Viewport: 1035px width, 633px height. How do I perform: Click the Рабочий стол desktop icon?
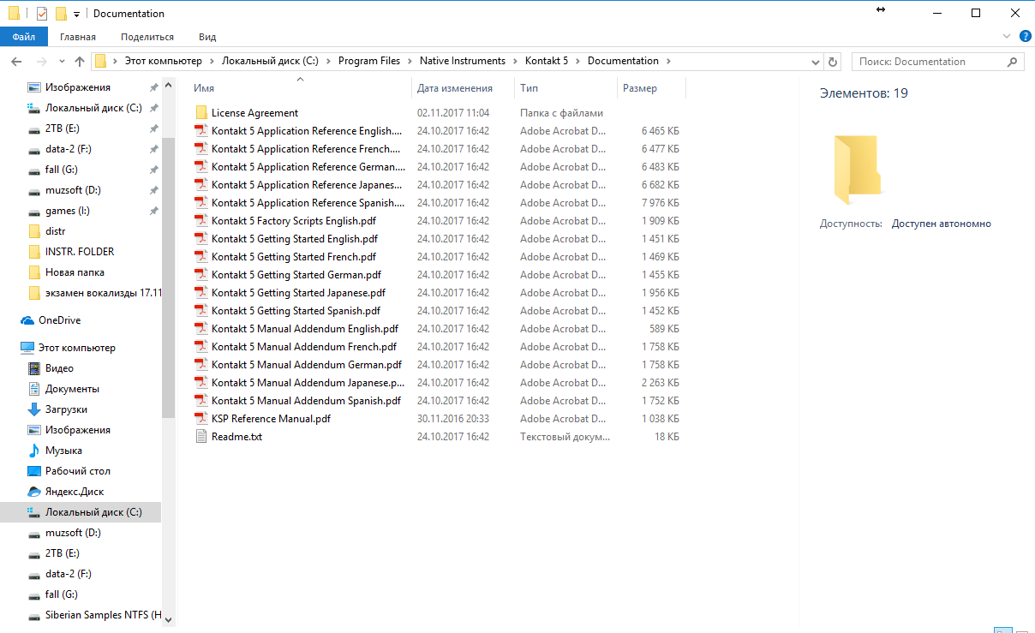click(x=34, y=471)
